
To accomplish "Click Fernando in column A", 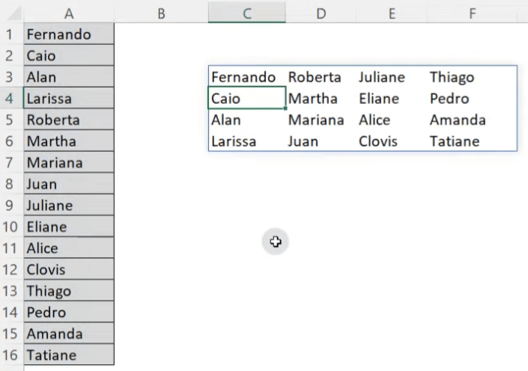I will click(69, 34).
